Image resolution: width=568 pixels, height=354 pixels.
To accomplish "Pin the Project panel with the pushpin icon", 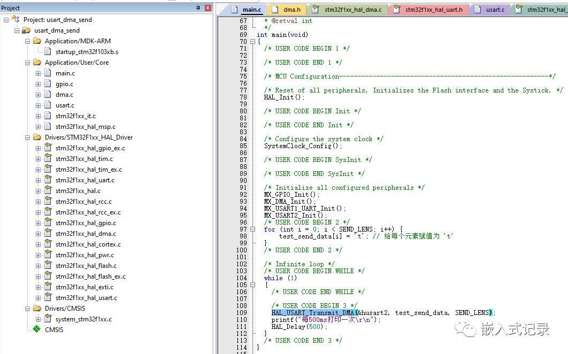I will coord(198,7).
